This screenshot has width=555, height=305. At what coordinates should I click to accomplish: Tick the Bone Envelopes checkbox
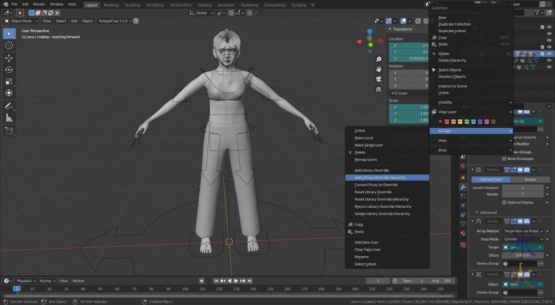[504, 159]
